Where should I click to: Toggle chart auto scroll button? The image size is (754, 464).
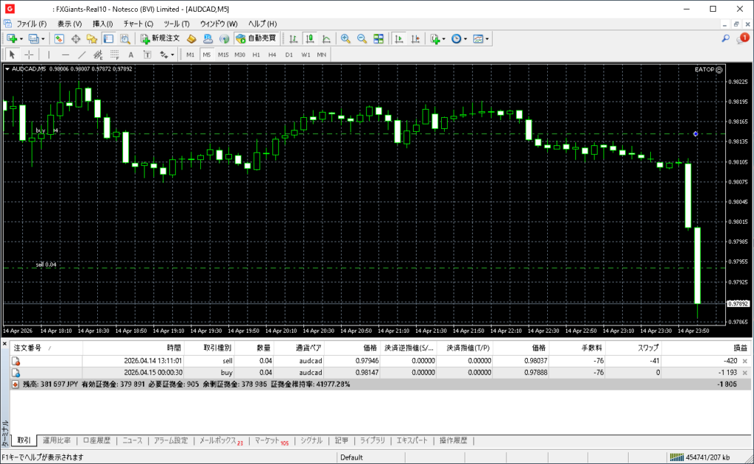point(399,38)
